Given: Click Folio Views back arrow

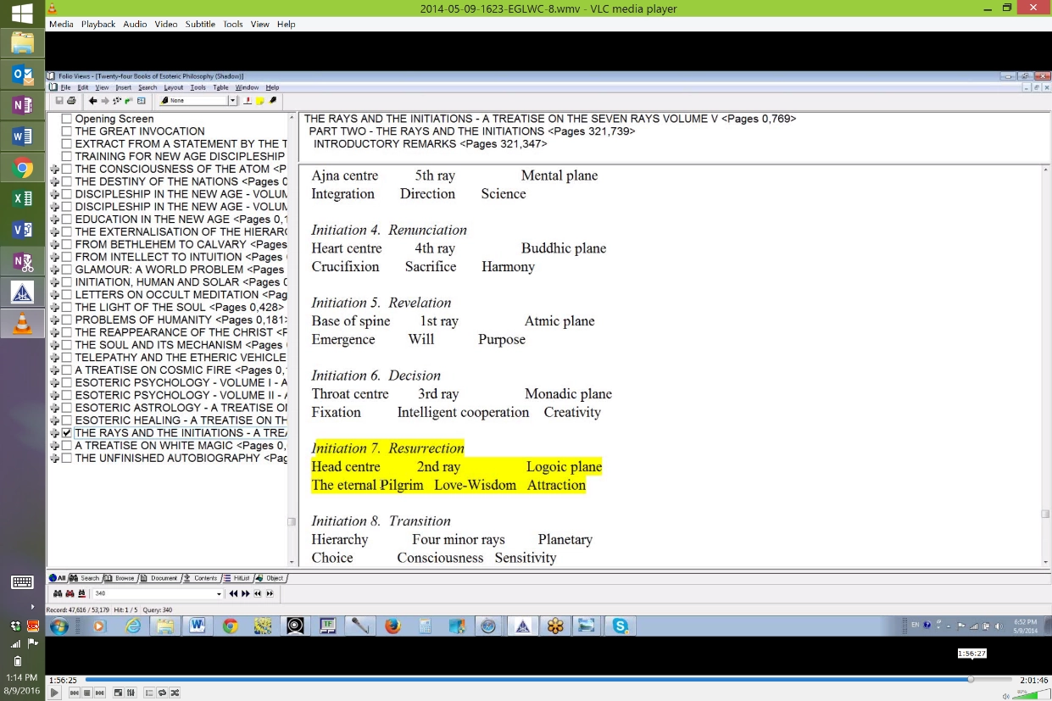Looking at the screenshot, I should pos(92,101).
